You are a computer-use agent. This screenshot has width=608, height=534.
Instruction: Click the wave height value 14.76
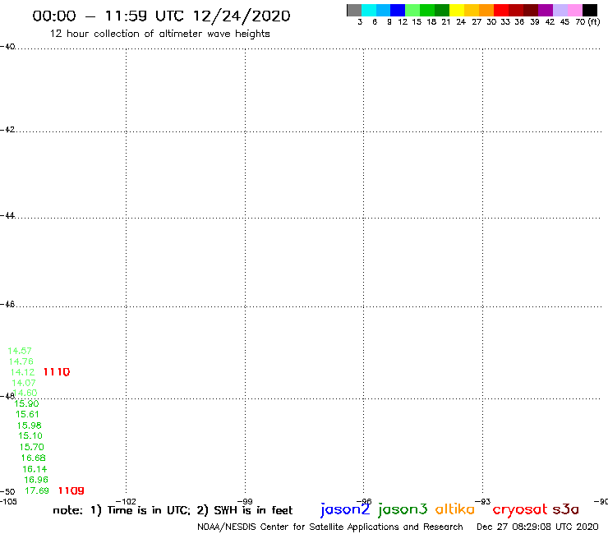tap(21, 361)
